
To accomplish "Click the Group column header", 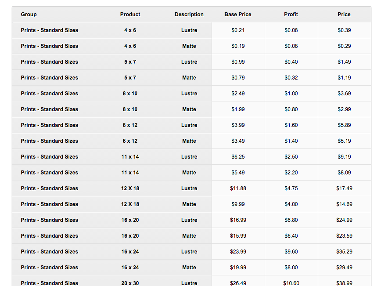I will point(29,14).
